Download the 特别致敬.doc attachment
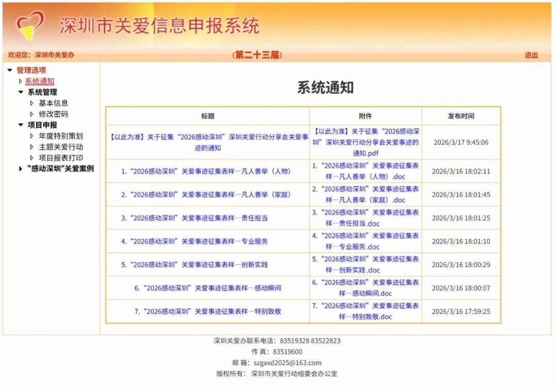557x386 pixels. 365,311
